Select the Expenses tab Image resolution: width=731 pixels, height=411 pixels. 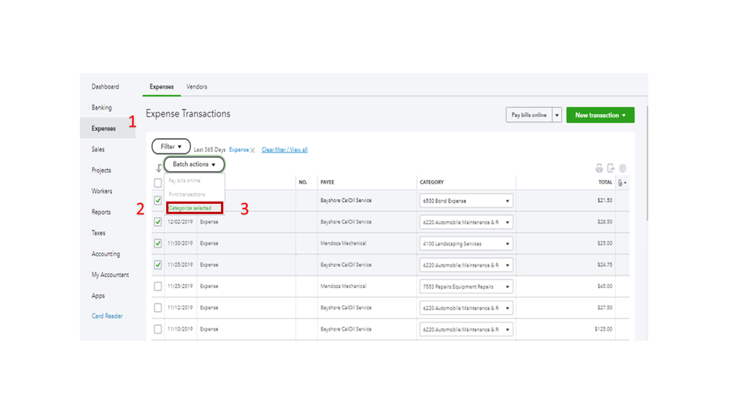pos(162,87)
